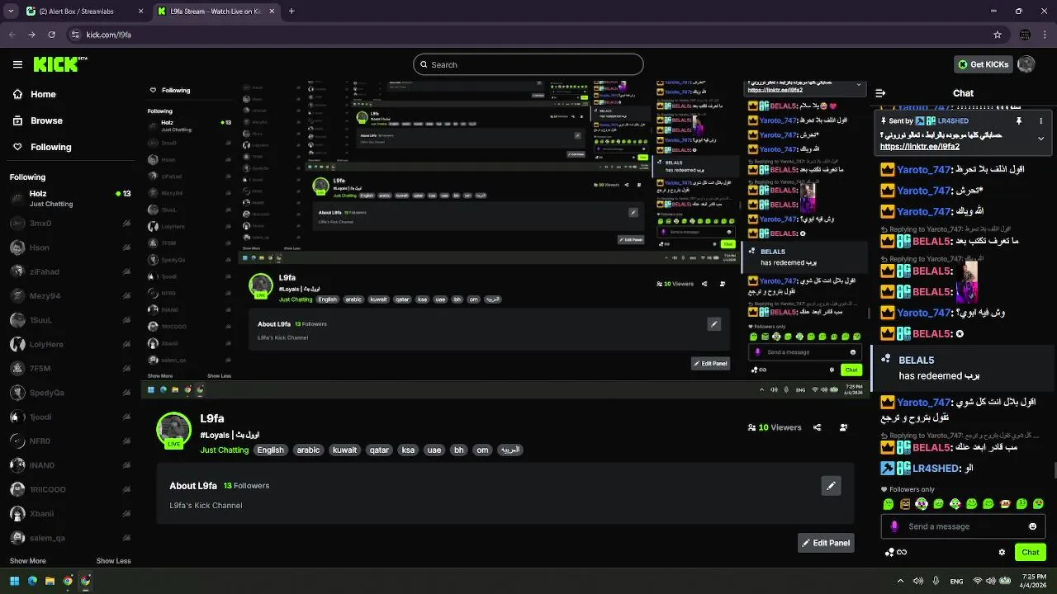Screen dimensions: 1057x594
Task: Open Windows Start menu
Action: [14, 581]
